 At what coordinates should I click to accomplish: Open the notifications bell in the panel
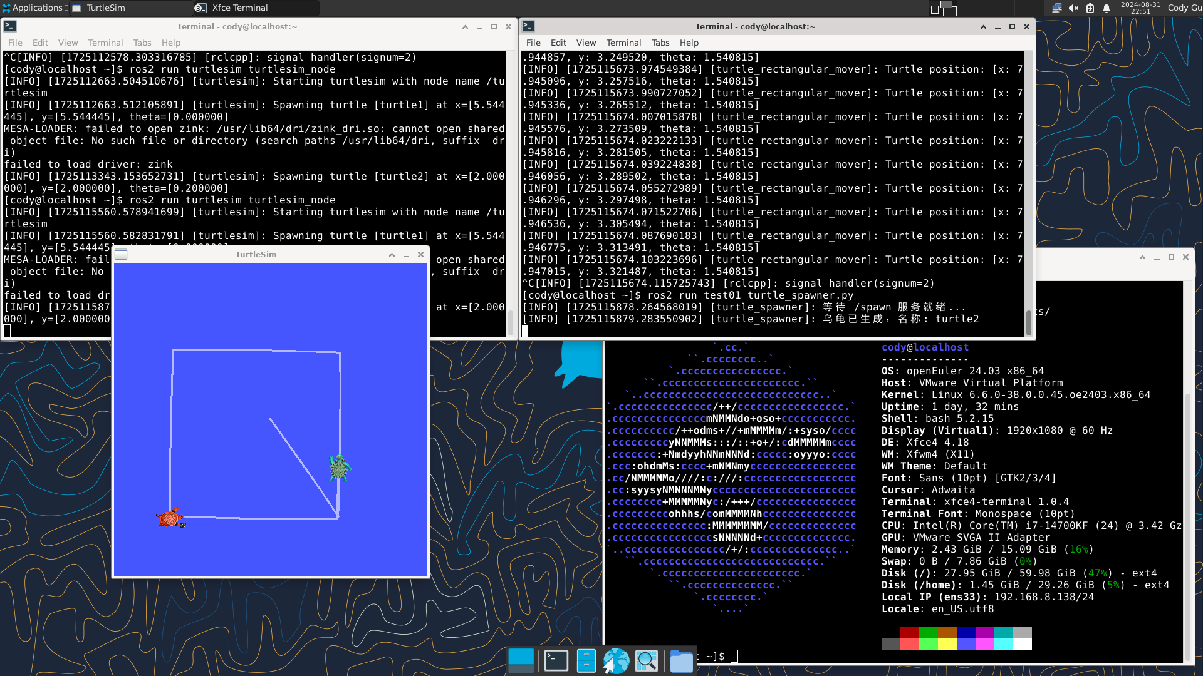(x=1107, y=8)
